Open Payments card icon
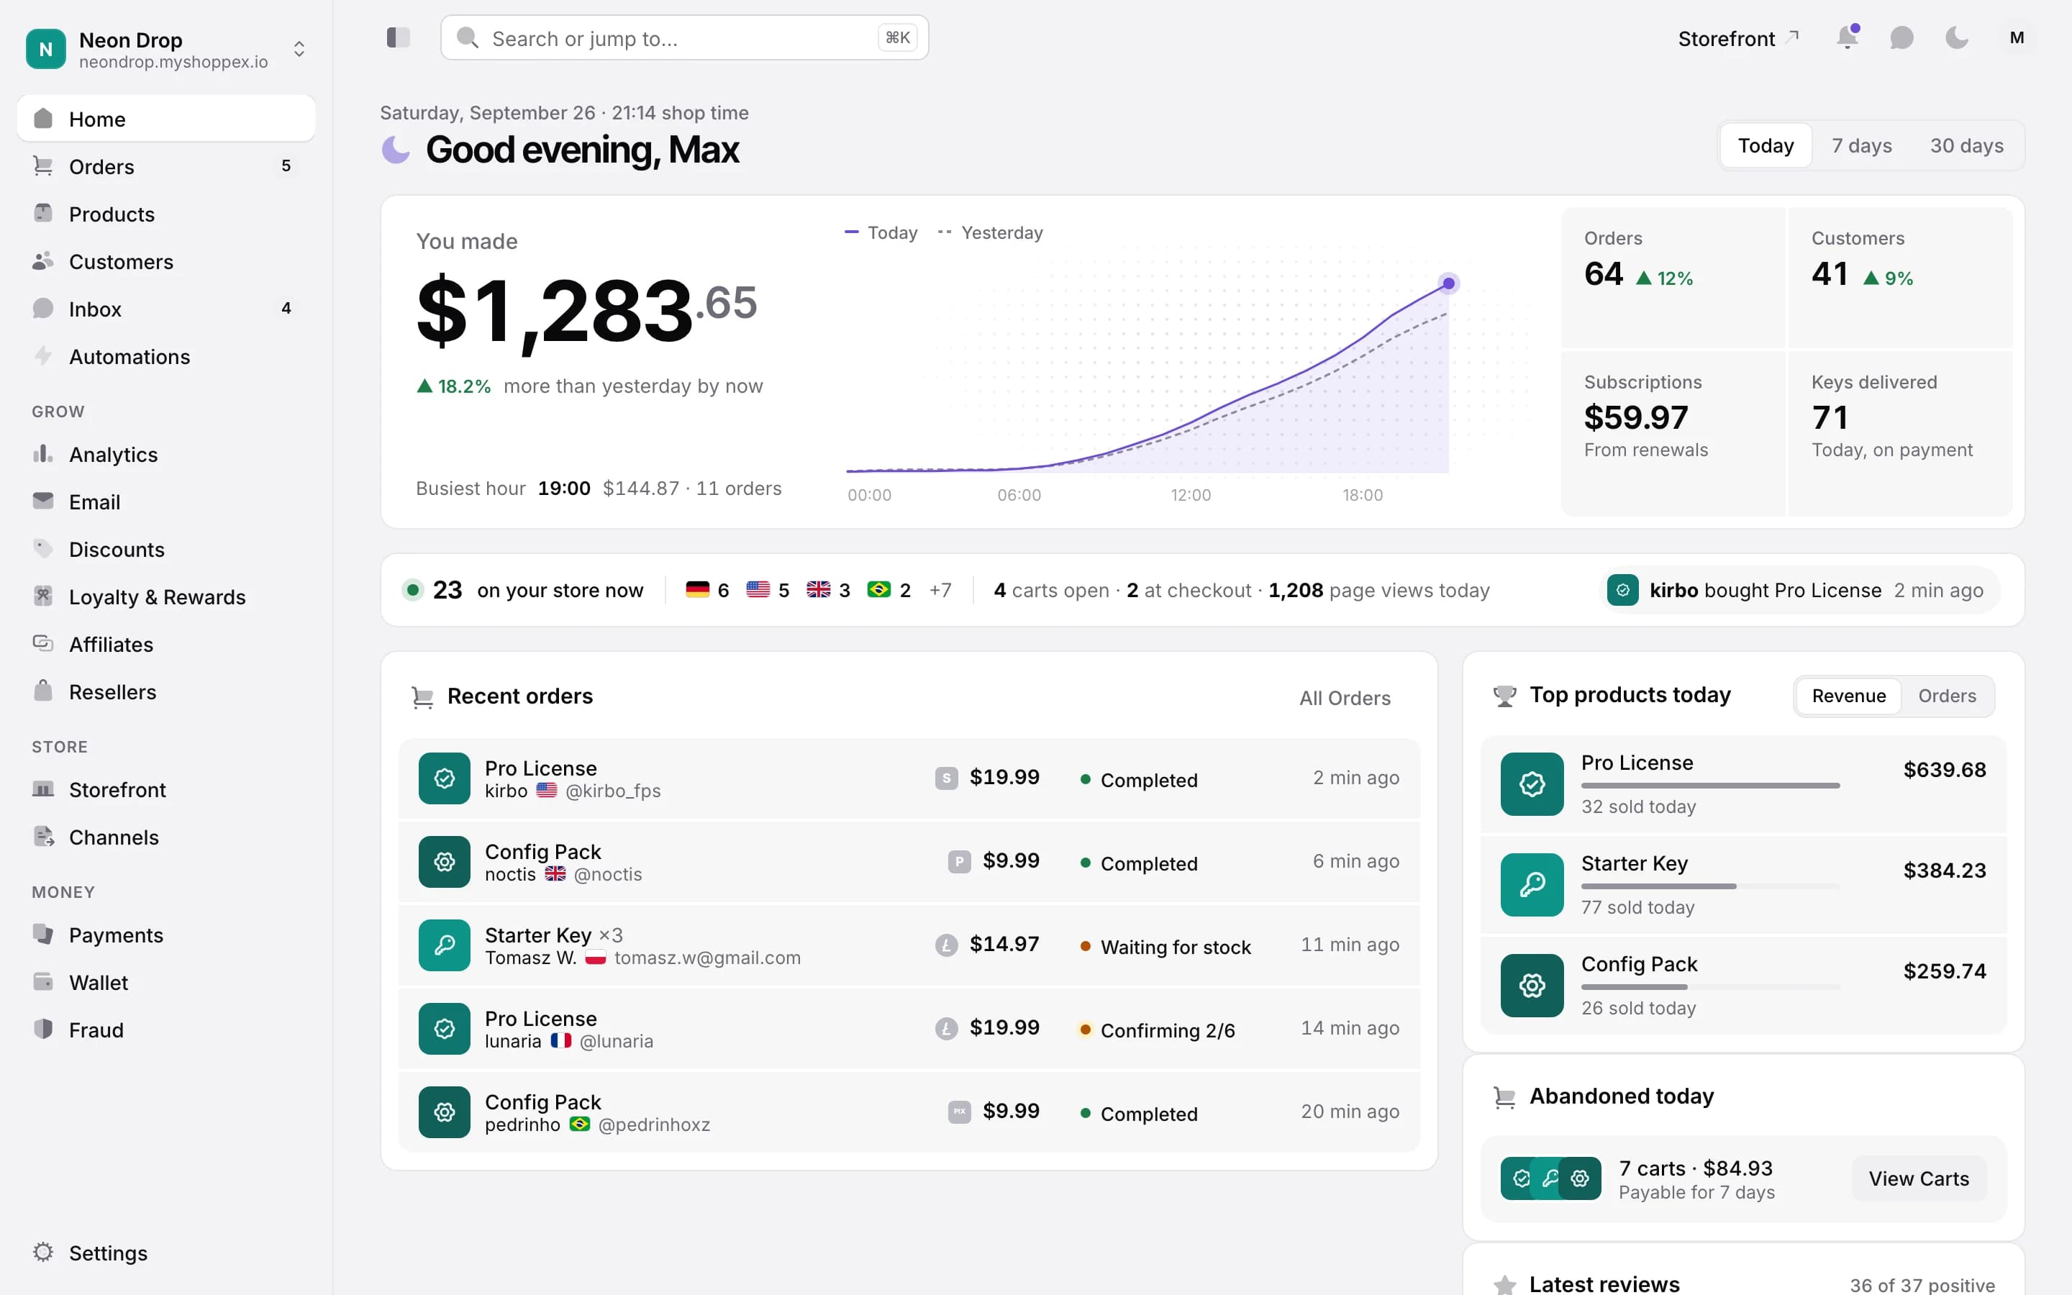Screen dimensions: 2072x1295 point(43,935)
